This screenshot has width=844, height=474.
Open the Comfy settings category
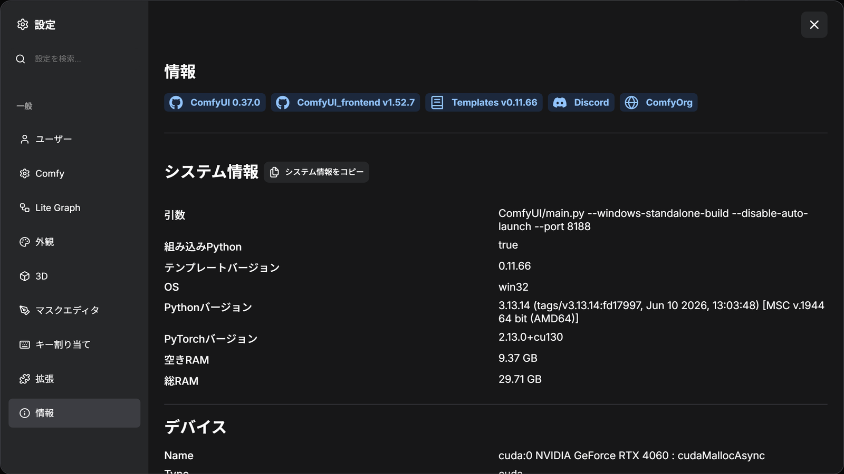pyautogui.click(x=74, y=173)
